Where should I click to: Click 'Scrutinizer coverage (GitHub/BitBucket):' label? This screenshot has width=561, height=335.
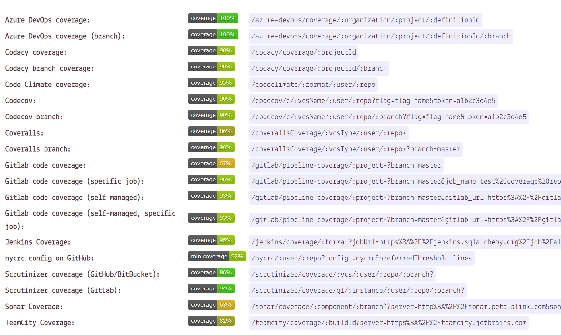click(82, 274)
